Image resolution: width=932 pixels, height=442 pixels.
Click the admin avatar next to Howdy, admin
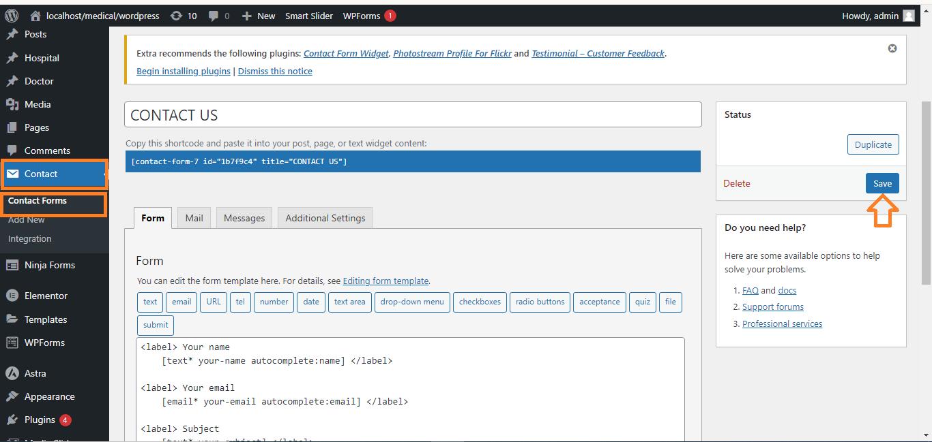coord(909,16)
